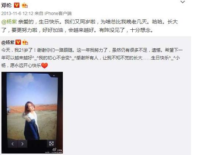Click the watermark URL text under the Weibo logo
Image resolution: width=197 pixels, height=155 pixels.
pyautogui.click(x=54, y=152)
